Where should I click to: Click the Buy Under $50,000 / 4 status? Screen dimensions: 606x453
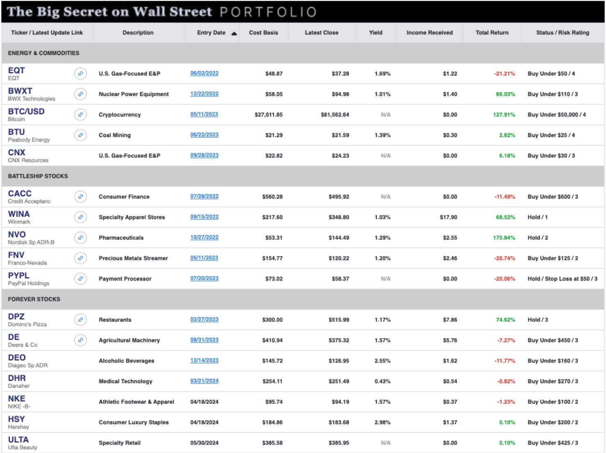pos(557,114)
